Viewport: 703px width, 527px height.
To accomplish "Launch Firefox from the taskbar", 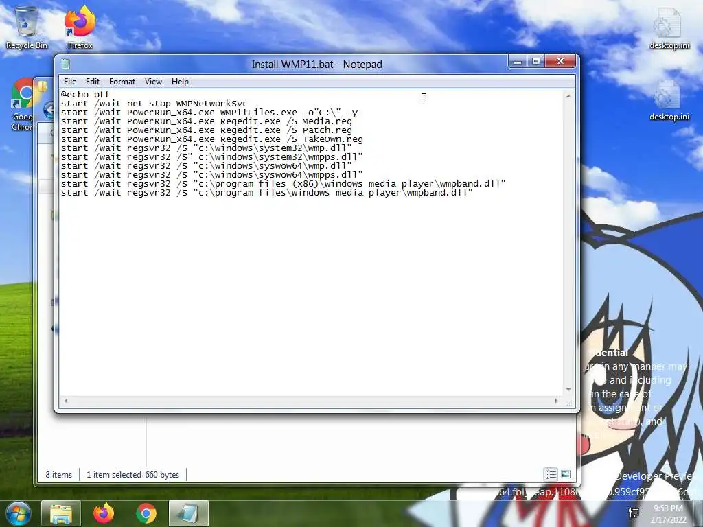I will coord(104,513).
